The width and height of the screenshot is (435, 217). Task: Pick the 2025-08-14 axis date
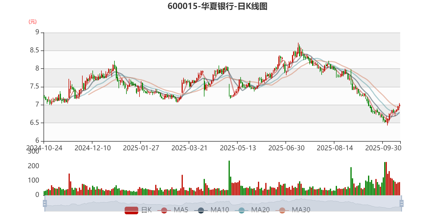pos(335,148)
